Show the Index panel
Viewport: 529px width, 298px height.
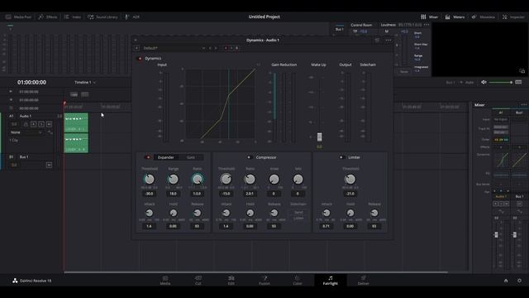(x=73, y=17)
